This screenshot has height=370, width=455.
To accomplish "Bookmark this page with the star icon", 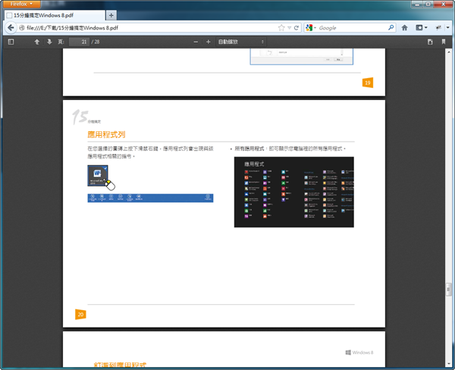I will (281, 28).
